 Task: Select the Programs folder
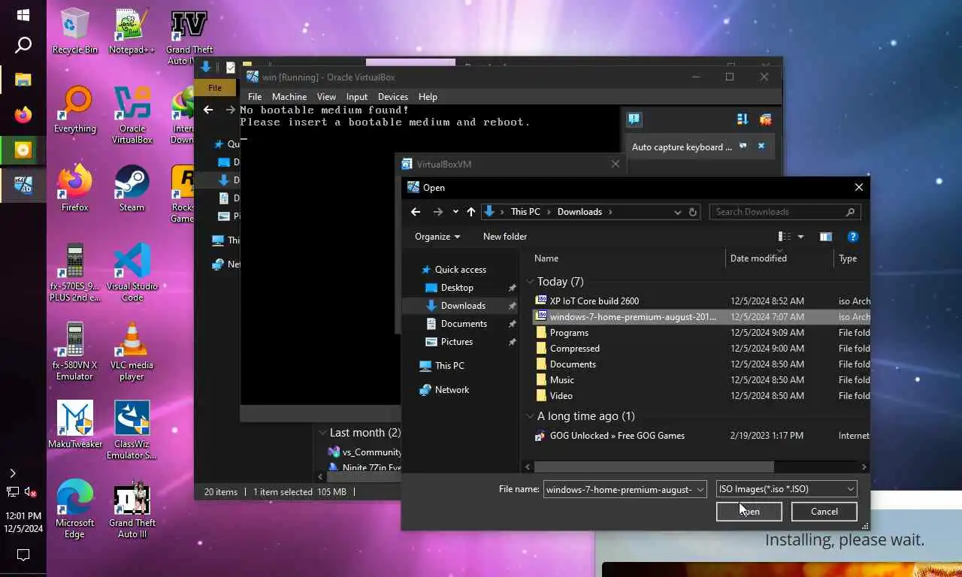pos(569,333)
